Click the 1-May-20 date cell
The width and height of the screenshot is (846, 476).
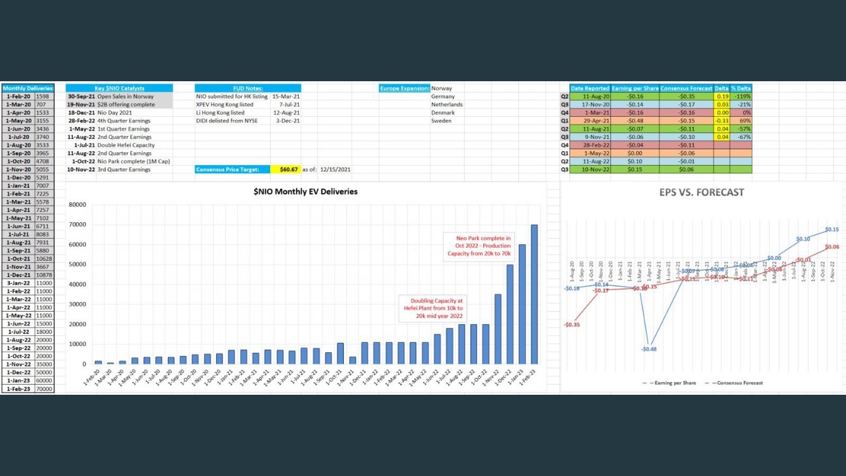click(x=18, y=121)
